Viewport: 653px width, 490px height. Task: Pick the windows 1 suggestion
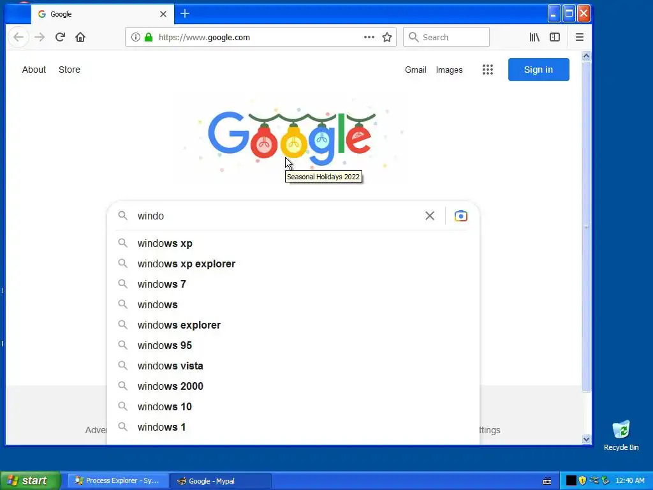point(293,427)
